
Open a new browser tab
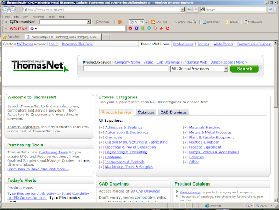point(106,37)
